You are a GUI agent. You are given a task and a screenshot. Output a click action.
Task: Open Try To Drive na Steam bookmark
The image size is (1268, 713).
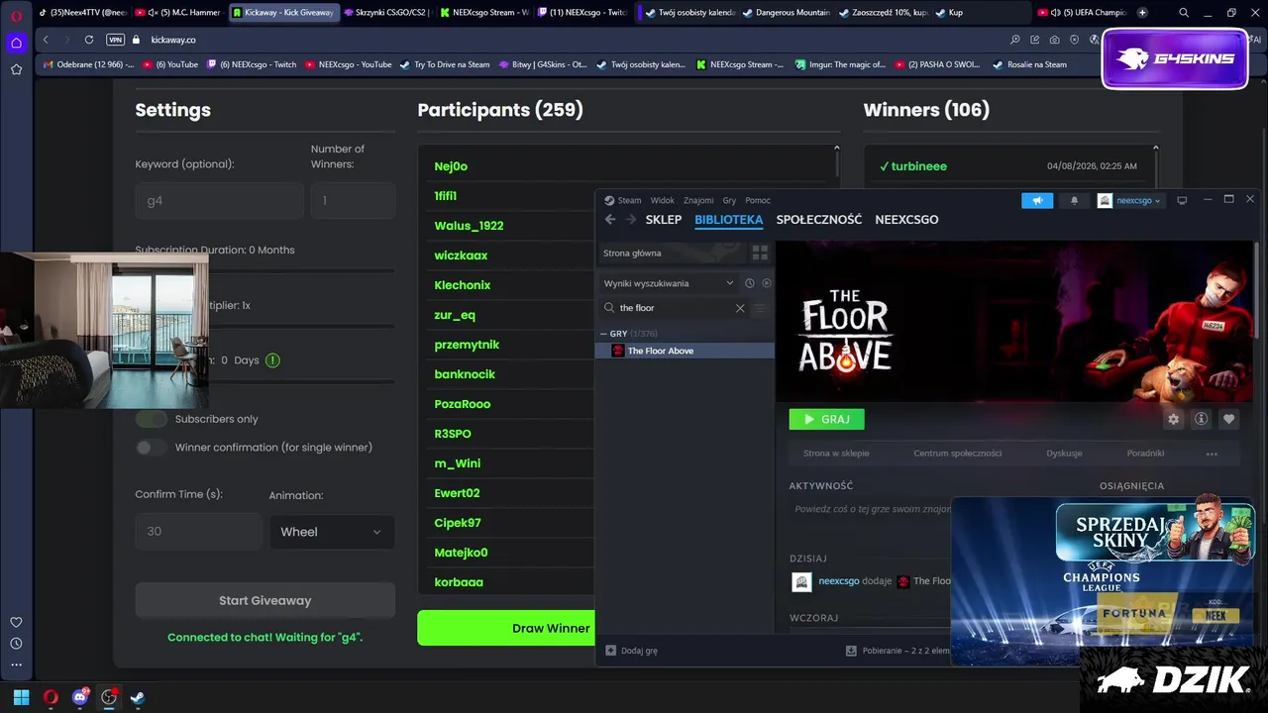445,64
